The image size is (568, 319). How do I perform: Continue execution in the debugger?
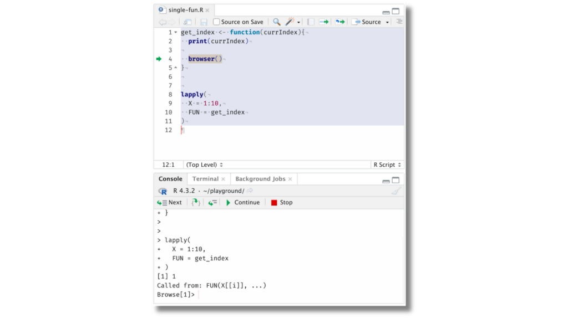[245, 202]
